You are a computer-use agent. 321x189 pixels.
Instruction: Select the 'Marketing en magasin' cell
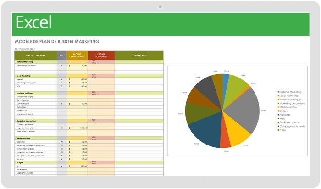click(36, 83)
